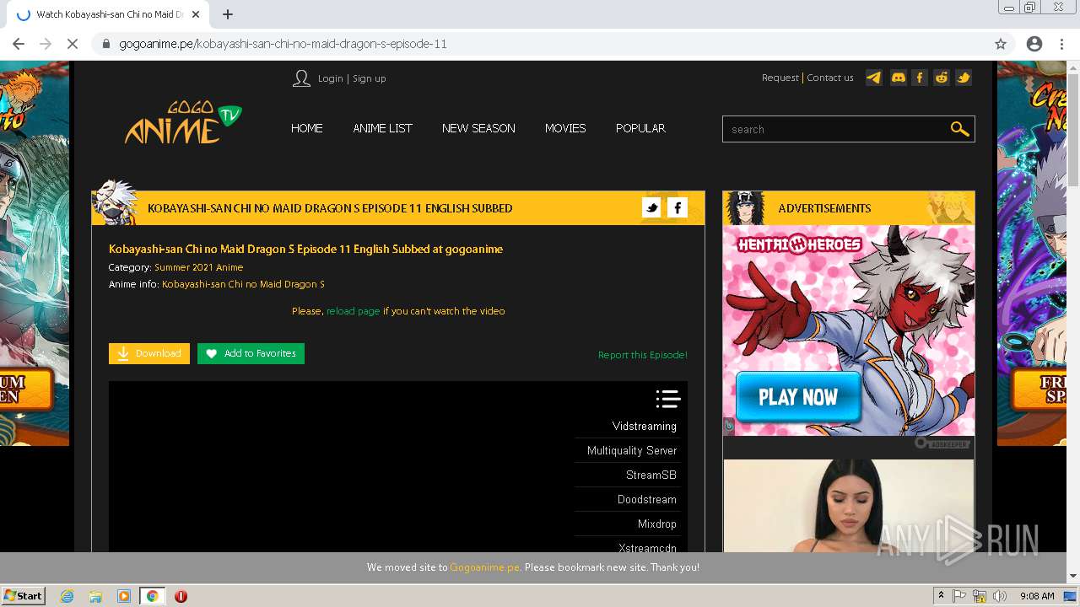The width and height of the screenshot is (1080, 607).
Task: View site security lock icon
Action: (x=106, y=44)
